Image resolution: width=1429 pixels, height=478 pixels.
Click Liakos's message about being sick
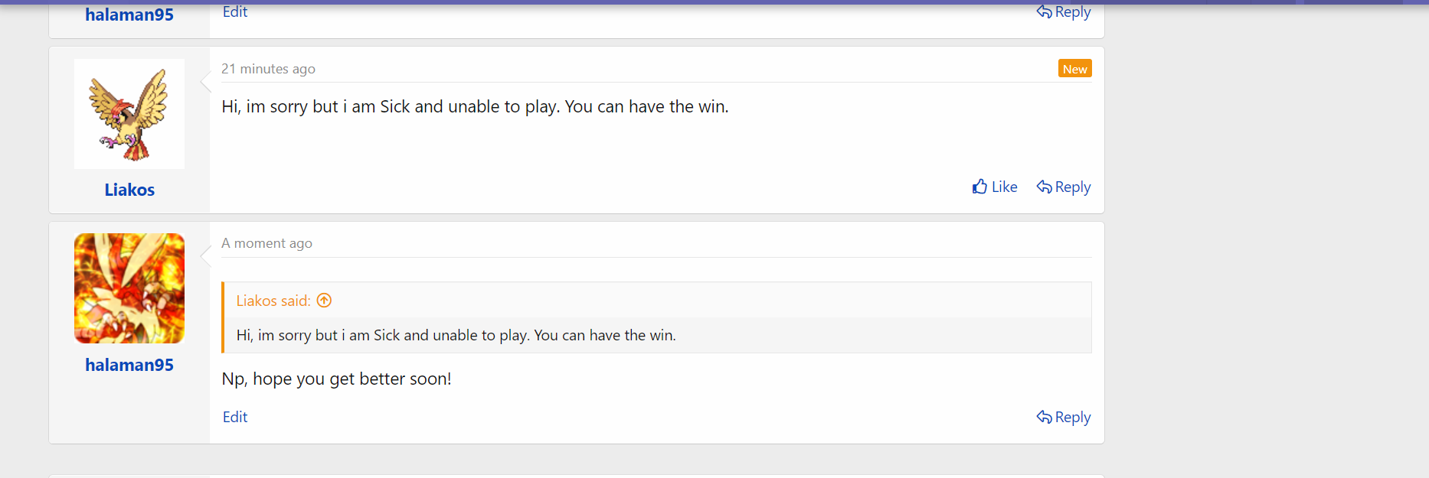coord(475,106)
